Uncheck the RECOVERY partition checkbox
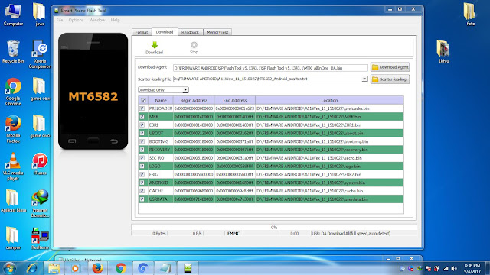Screen dimensions: 490x275 tap(142, 150)
